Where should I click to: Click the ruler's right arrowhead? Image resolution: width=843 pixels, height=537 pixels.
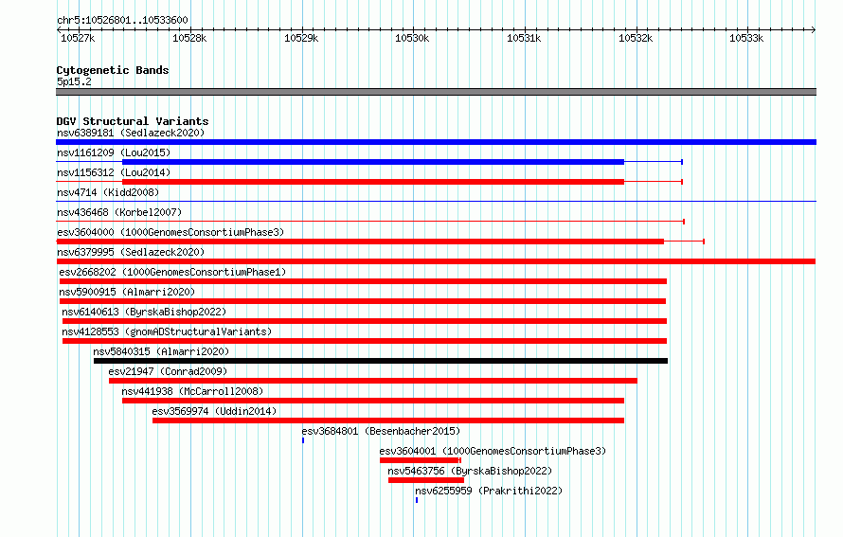(x=814, y=30)
